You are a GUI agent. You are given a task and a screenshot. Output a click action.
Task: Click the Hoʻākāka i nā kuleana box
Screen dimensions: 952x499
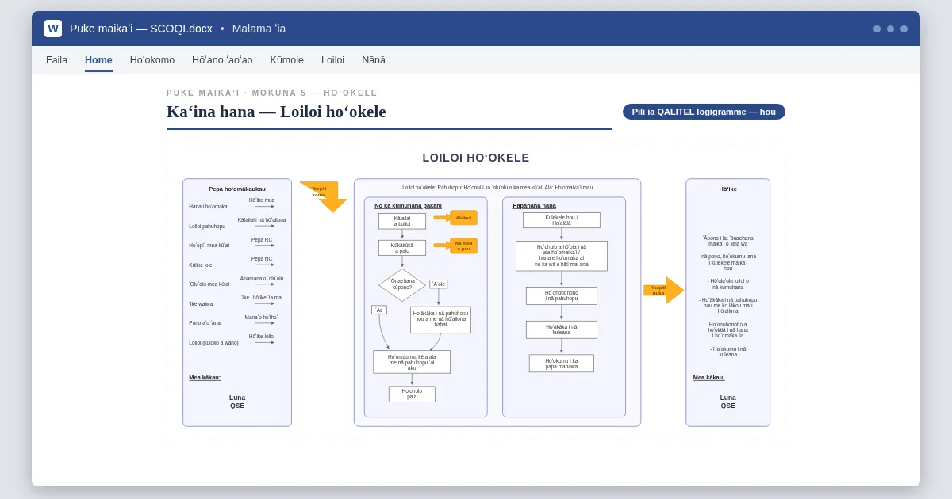pos(562,329)
